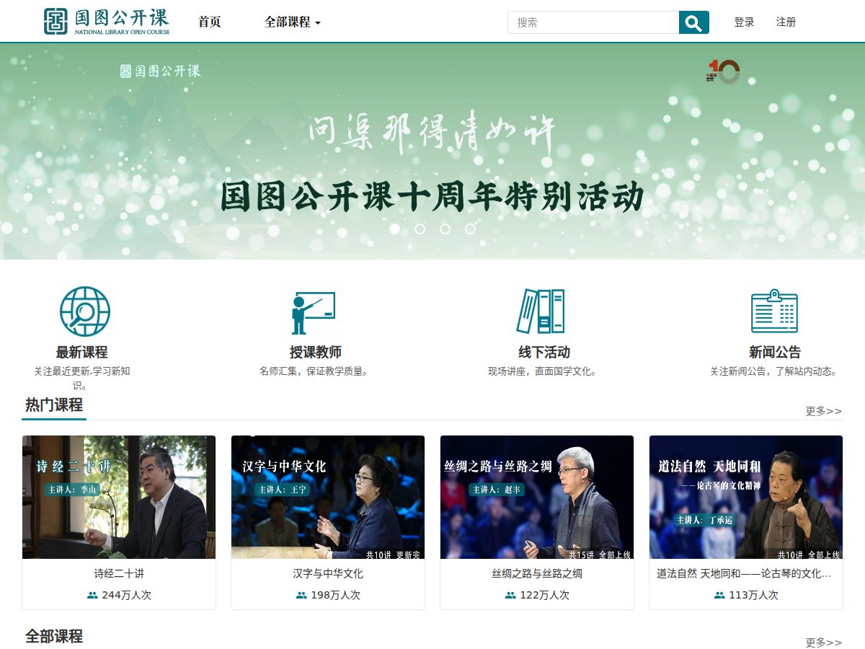Open the 最新课程 globe icon
Viewport: 865px width, 649px height.
(85, 312)
